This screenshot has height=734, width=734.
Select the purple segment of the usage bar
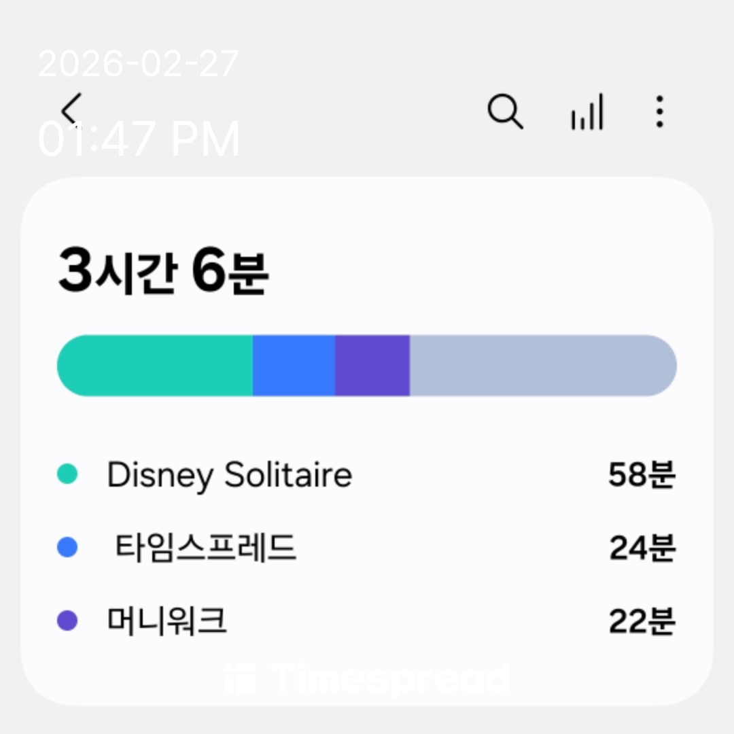[372, 365]
